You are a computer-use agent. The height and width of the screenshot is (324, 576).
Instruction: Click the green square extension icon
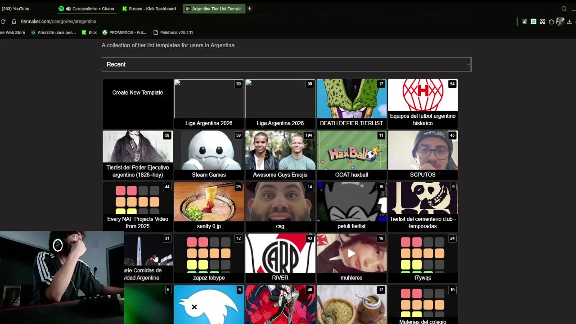(x=533, y=21)
